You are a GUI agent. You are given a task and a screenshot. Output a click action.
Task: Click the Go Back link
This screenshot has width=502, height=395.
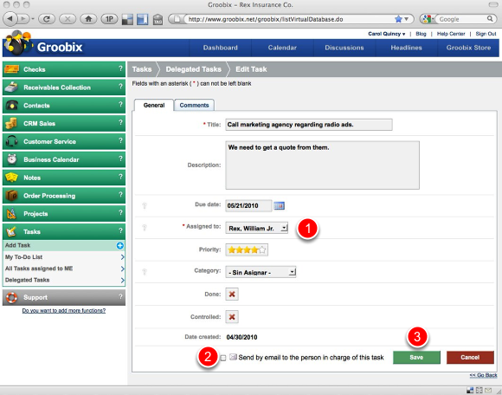click(483, 375)
